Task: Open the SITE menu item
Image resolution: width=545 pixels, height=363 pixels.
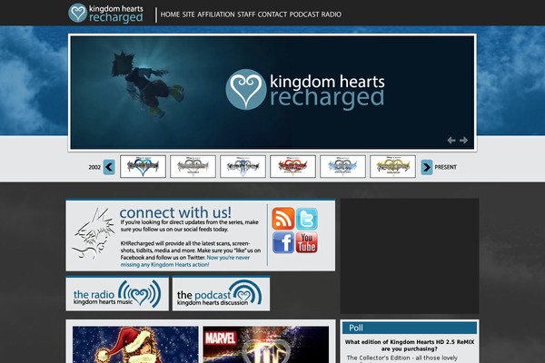Action: 188,15
